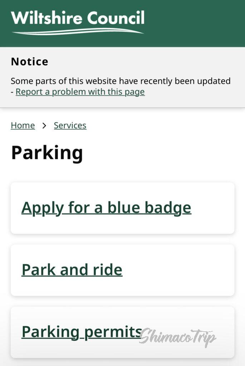This screenshot has width=245, height=366.
Task: Click empty grey area right of Notice heading
Action: [x=143, y=61]
